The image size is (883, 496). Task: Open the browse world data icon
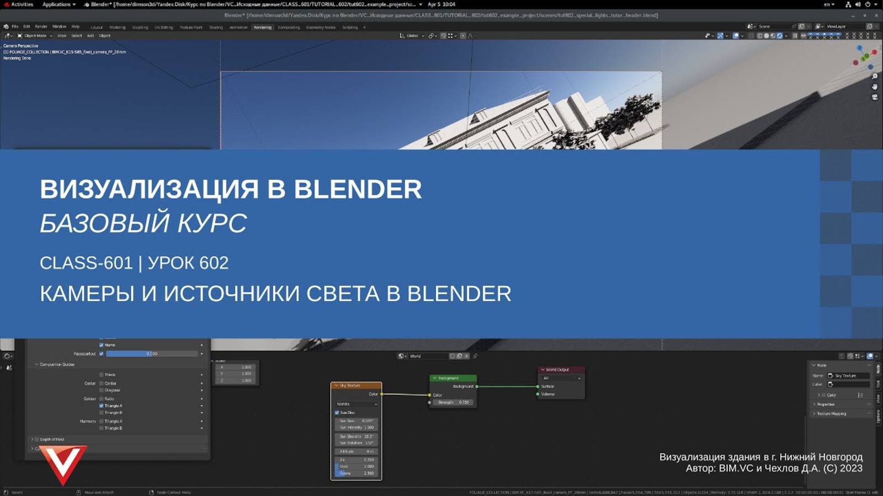(401, 356)
